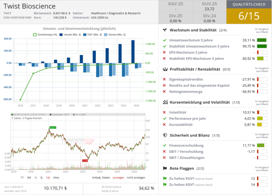The width and height of the screenshot is (272, 195).
Task: Toggle the EBIT [Mio. $] legend entry
Action: [92, 35]
